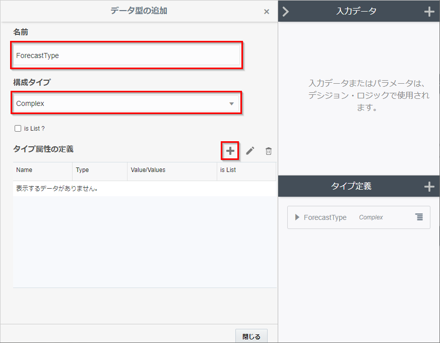Click the is List column header

(x=228, y=170)
